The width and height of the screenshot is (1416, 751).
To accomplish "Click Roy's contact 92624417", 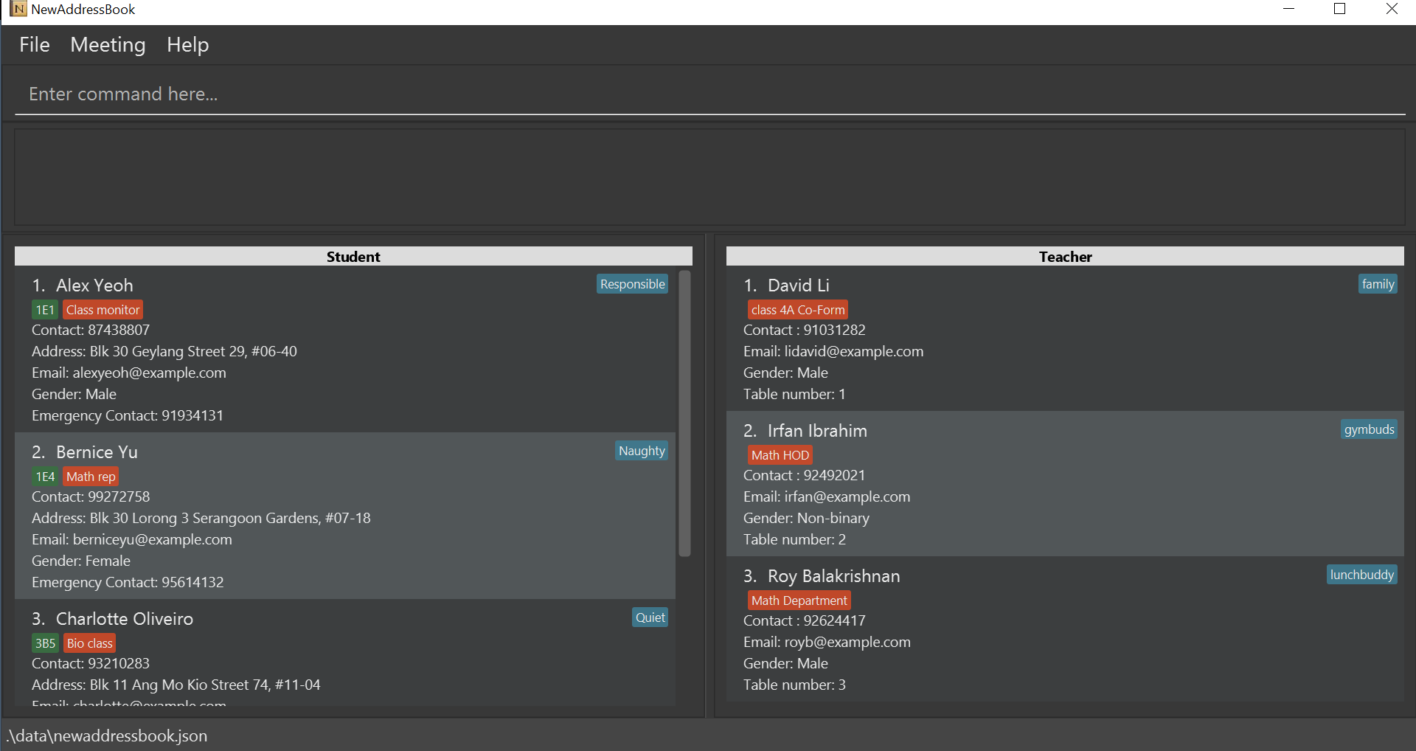I will coord(805,620).
